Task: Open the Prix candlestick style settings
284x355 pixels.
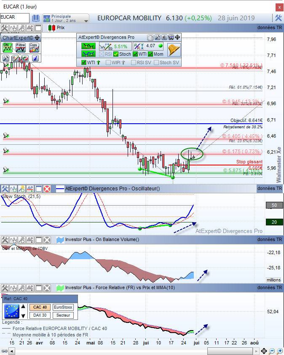Action: [x=52, y=28]
